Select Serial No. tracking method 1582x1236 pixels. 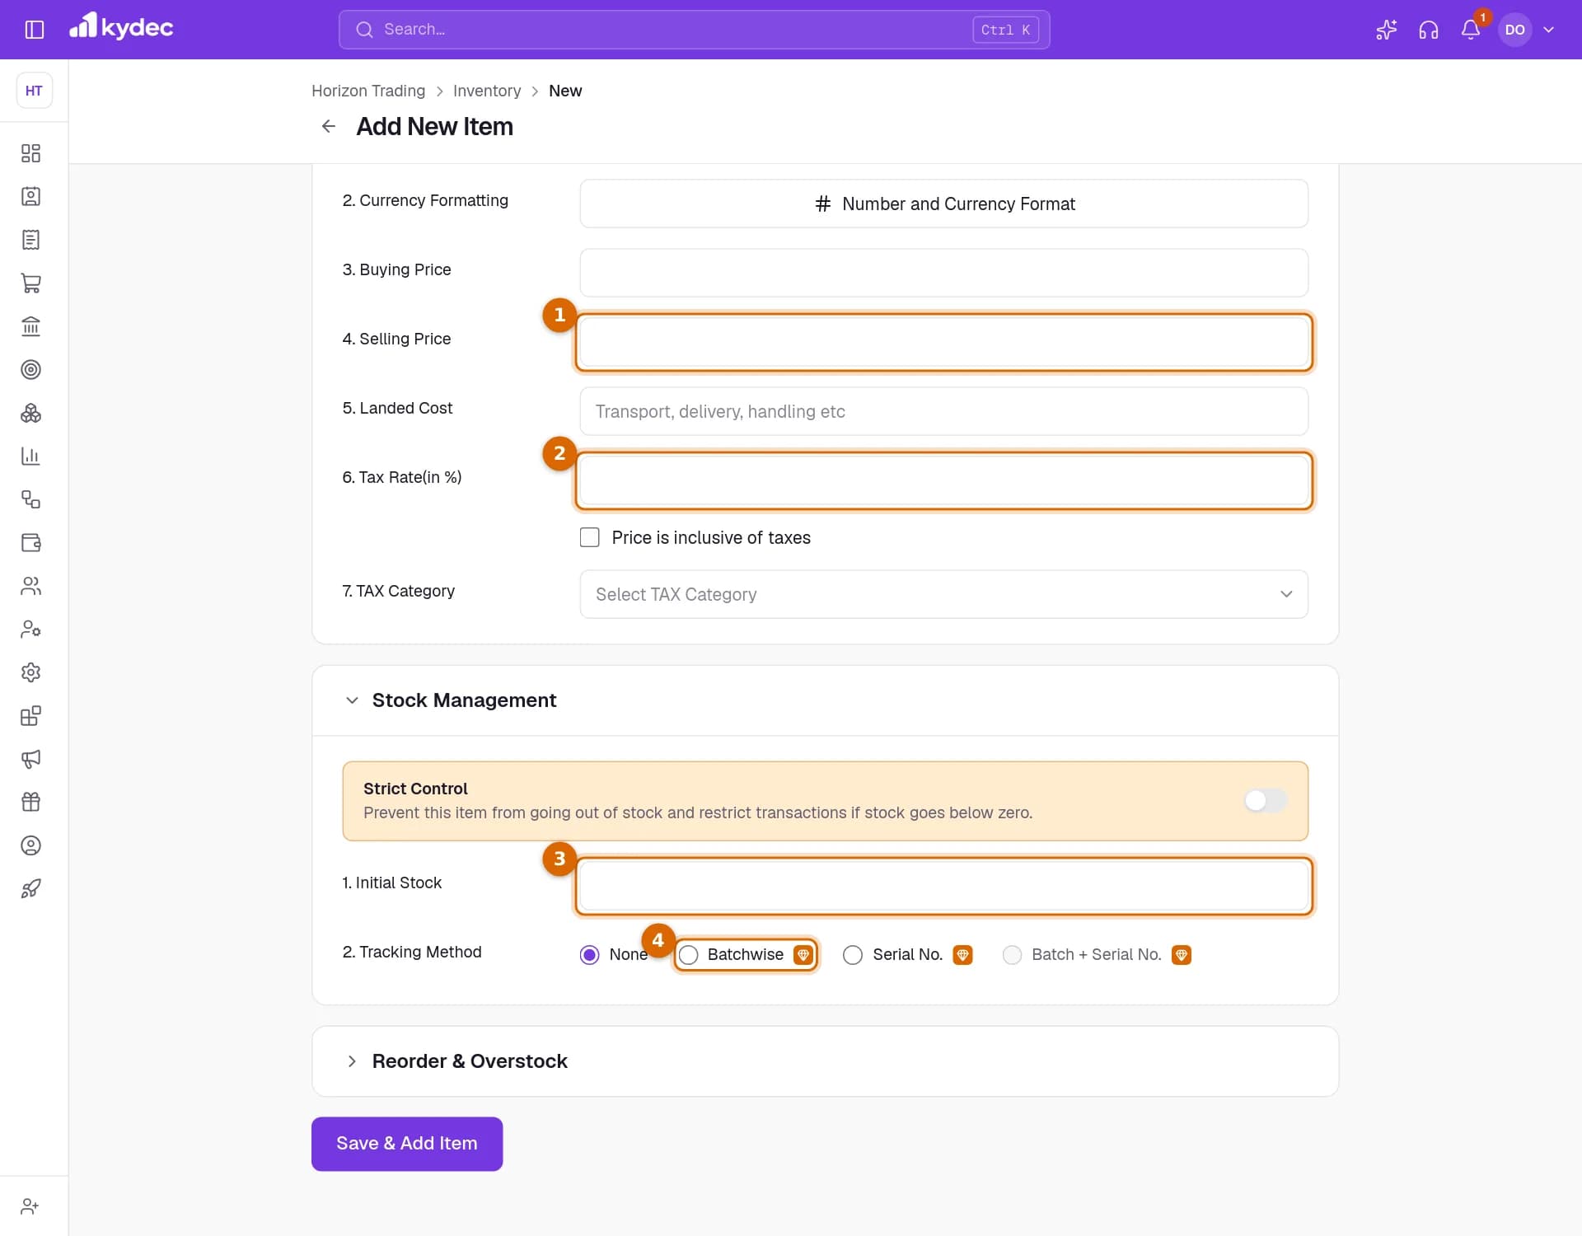(854, 955)
